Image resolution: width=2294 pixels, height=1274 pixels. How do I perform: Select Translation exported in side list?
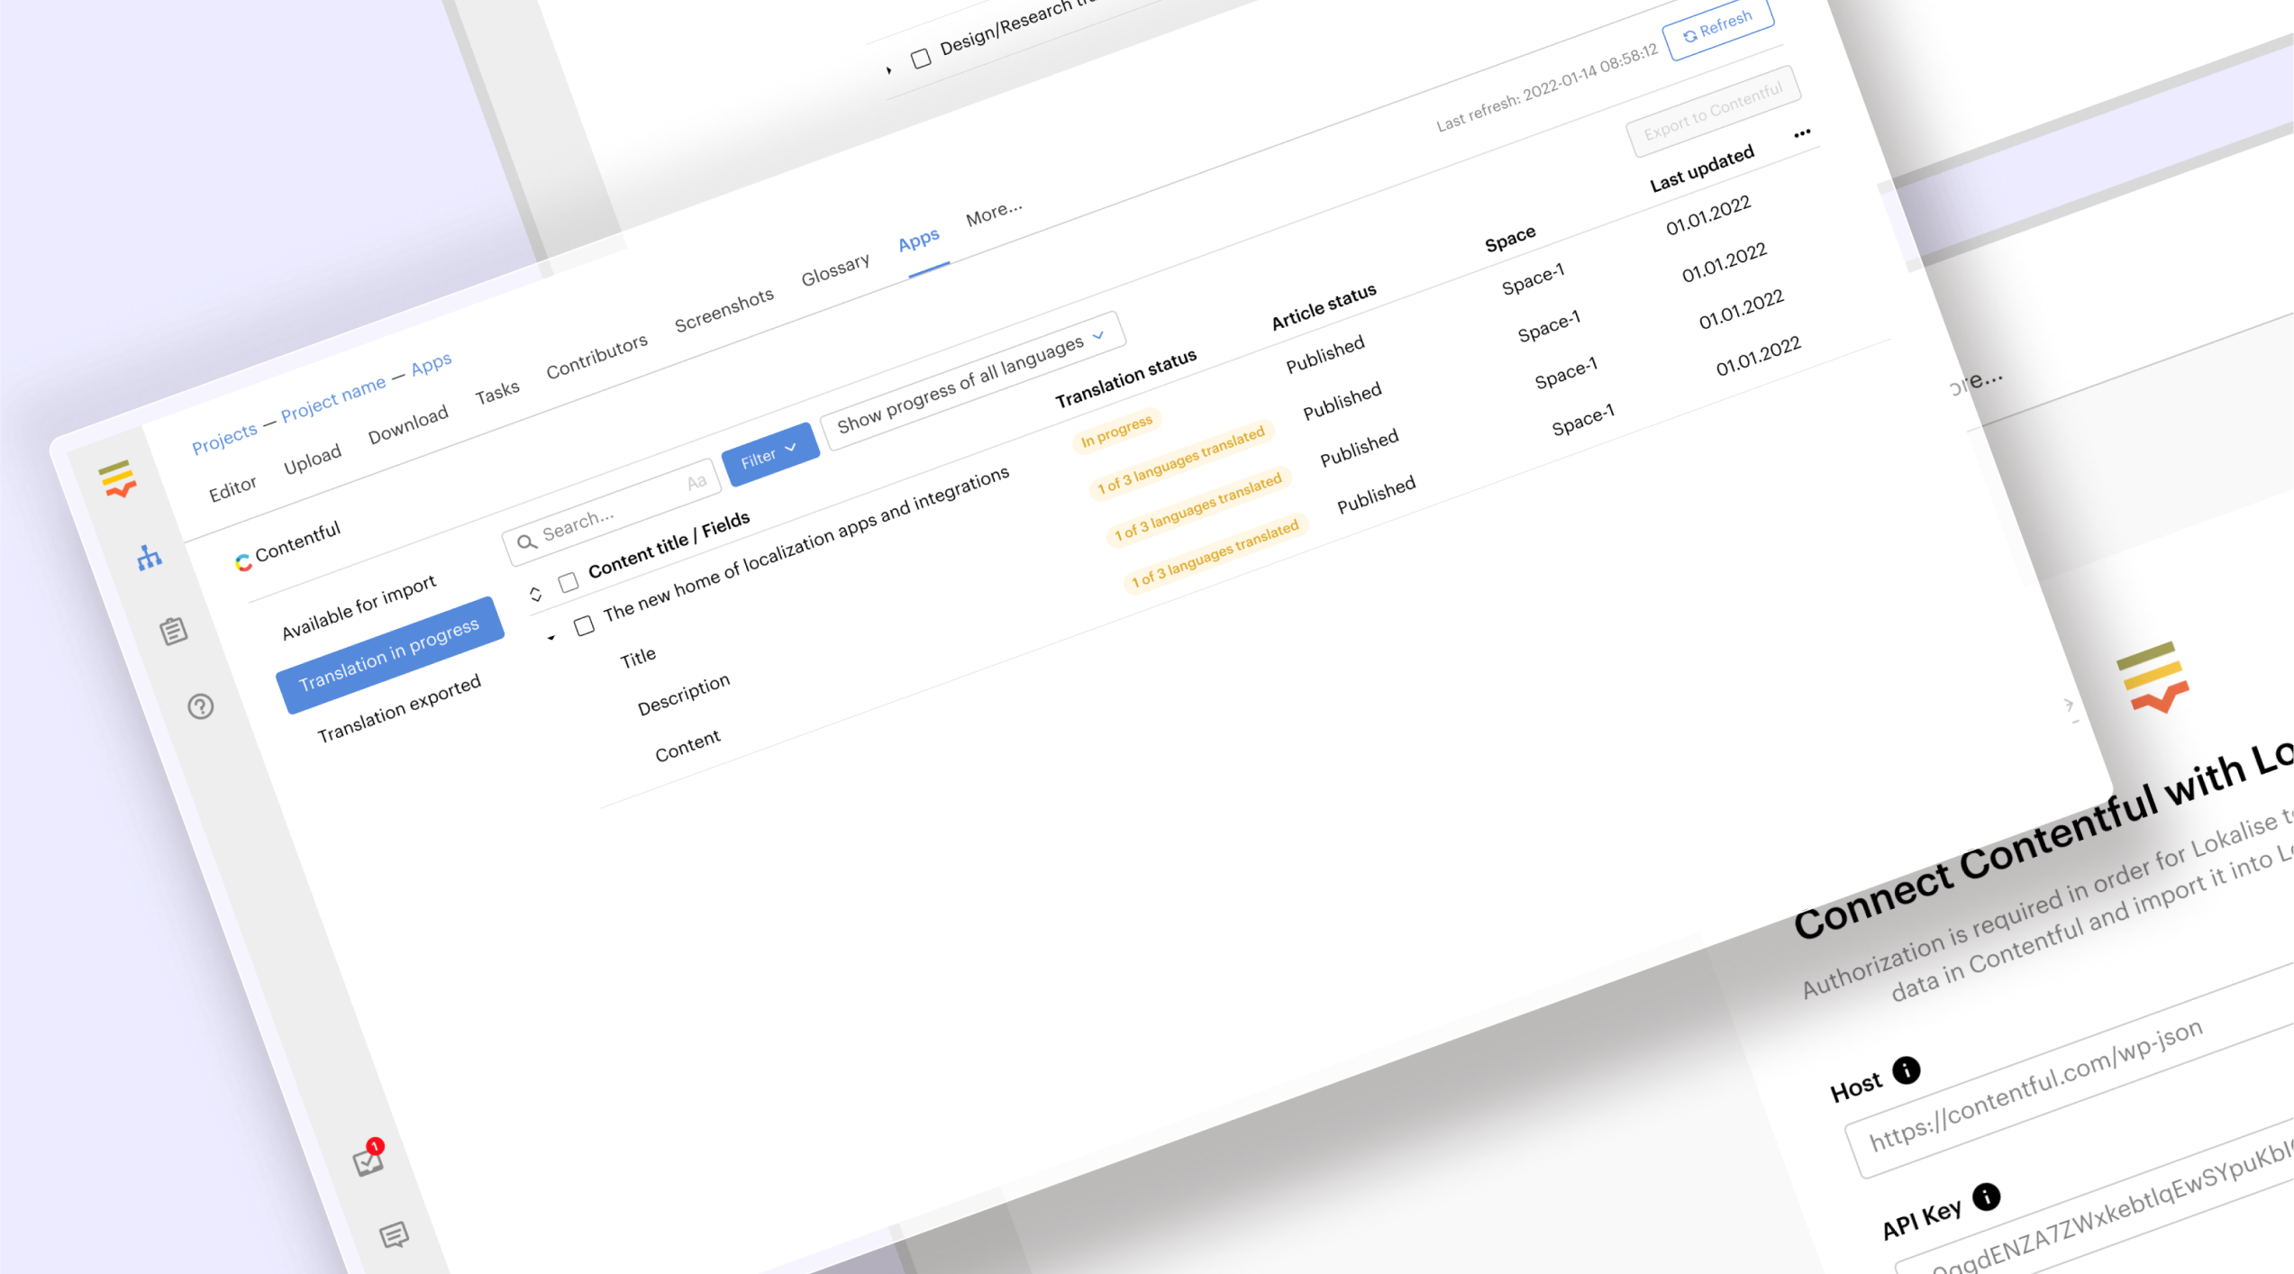(x=398, y=709)
